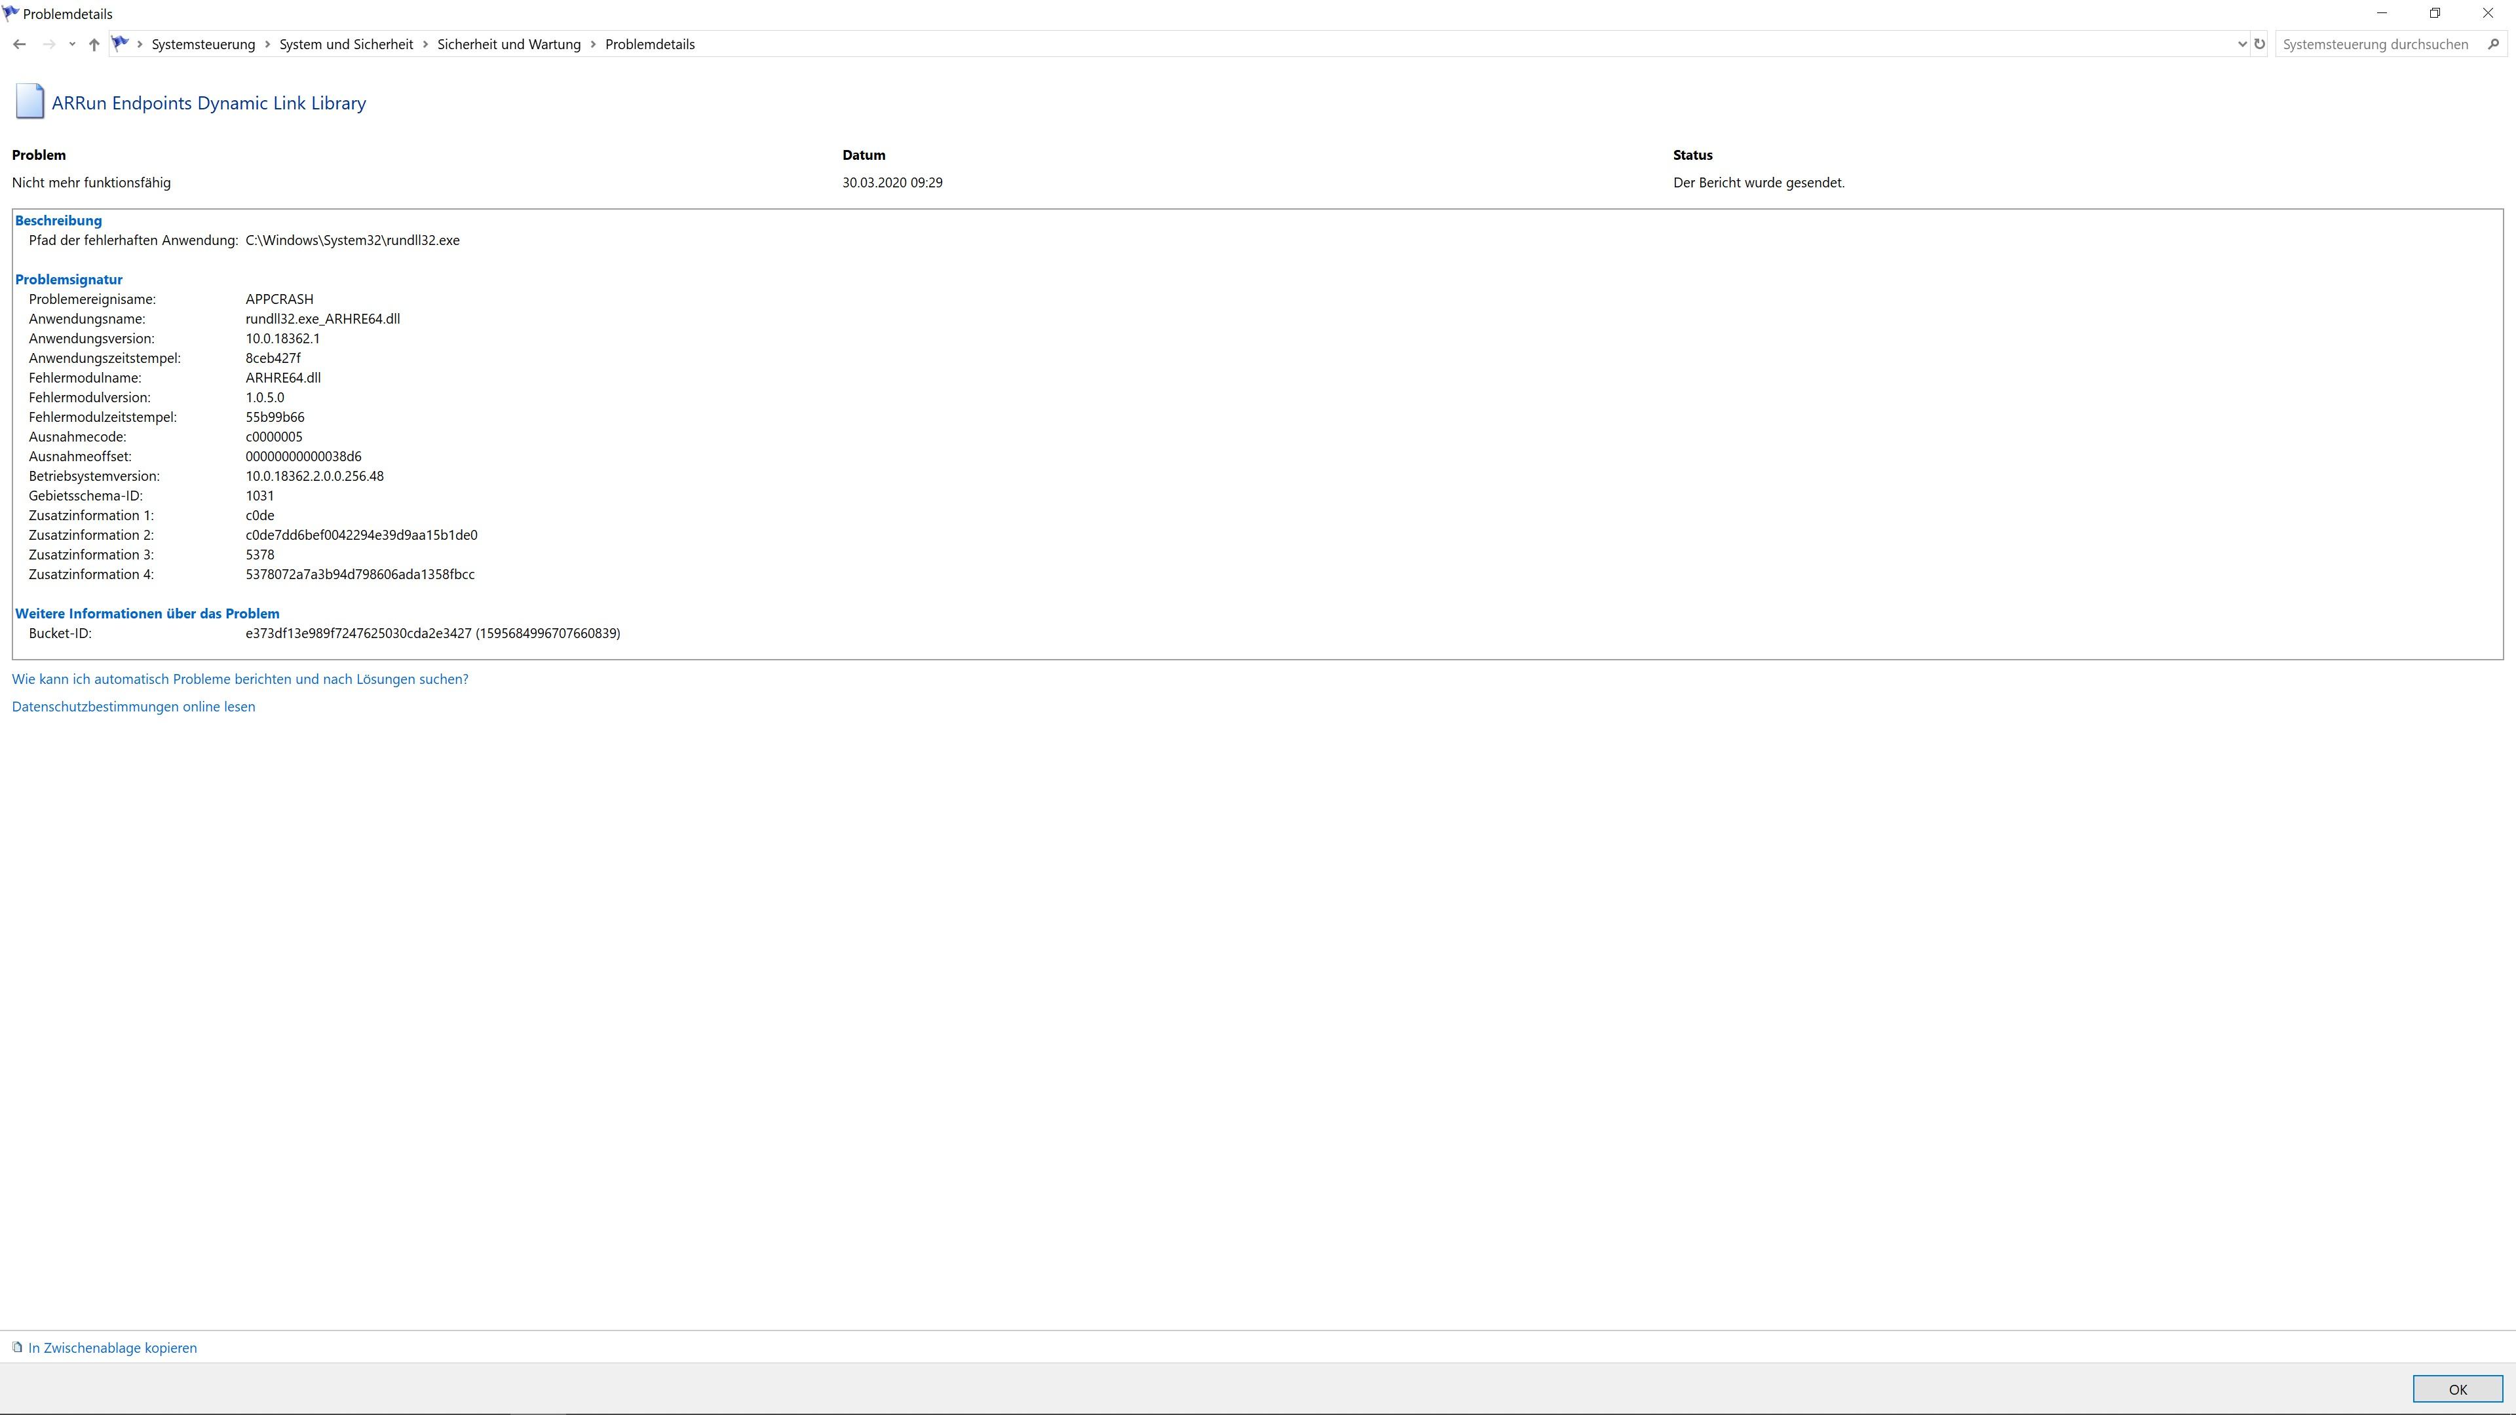Navigate to Systemsteuerung breadcrumb
This screenshot has width=2516, height=1415.
203,44
